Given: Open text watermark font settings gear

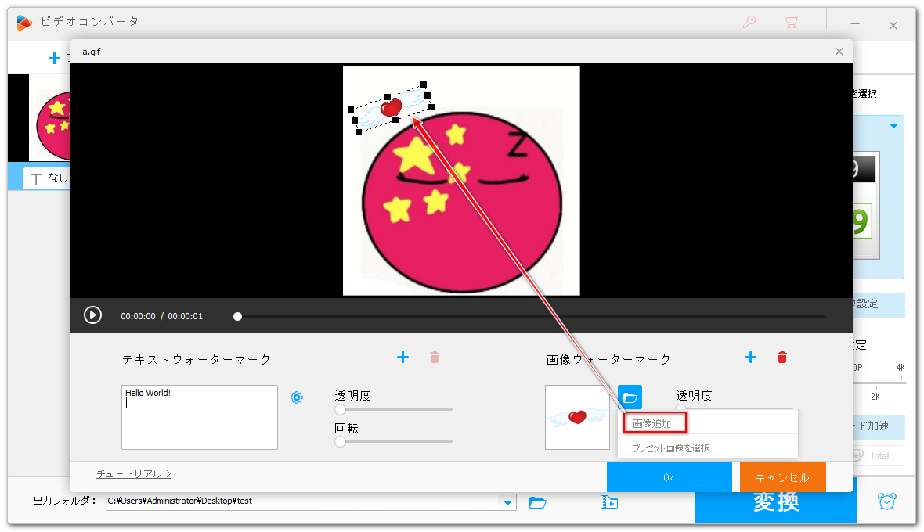Looking at the screenshot, I should pos(297,397).
